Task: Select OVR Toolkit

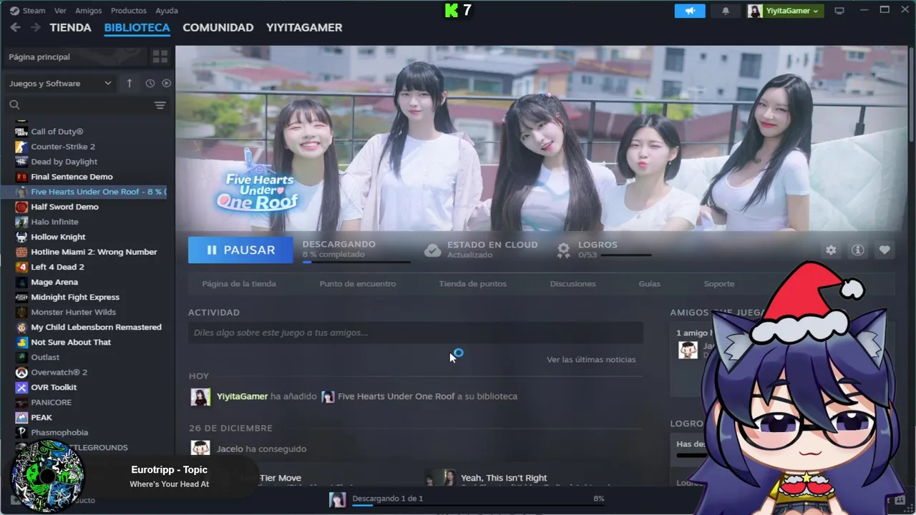Action: click(54, 387)
